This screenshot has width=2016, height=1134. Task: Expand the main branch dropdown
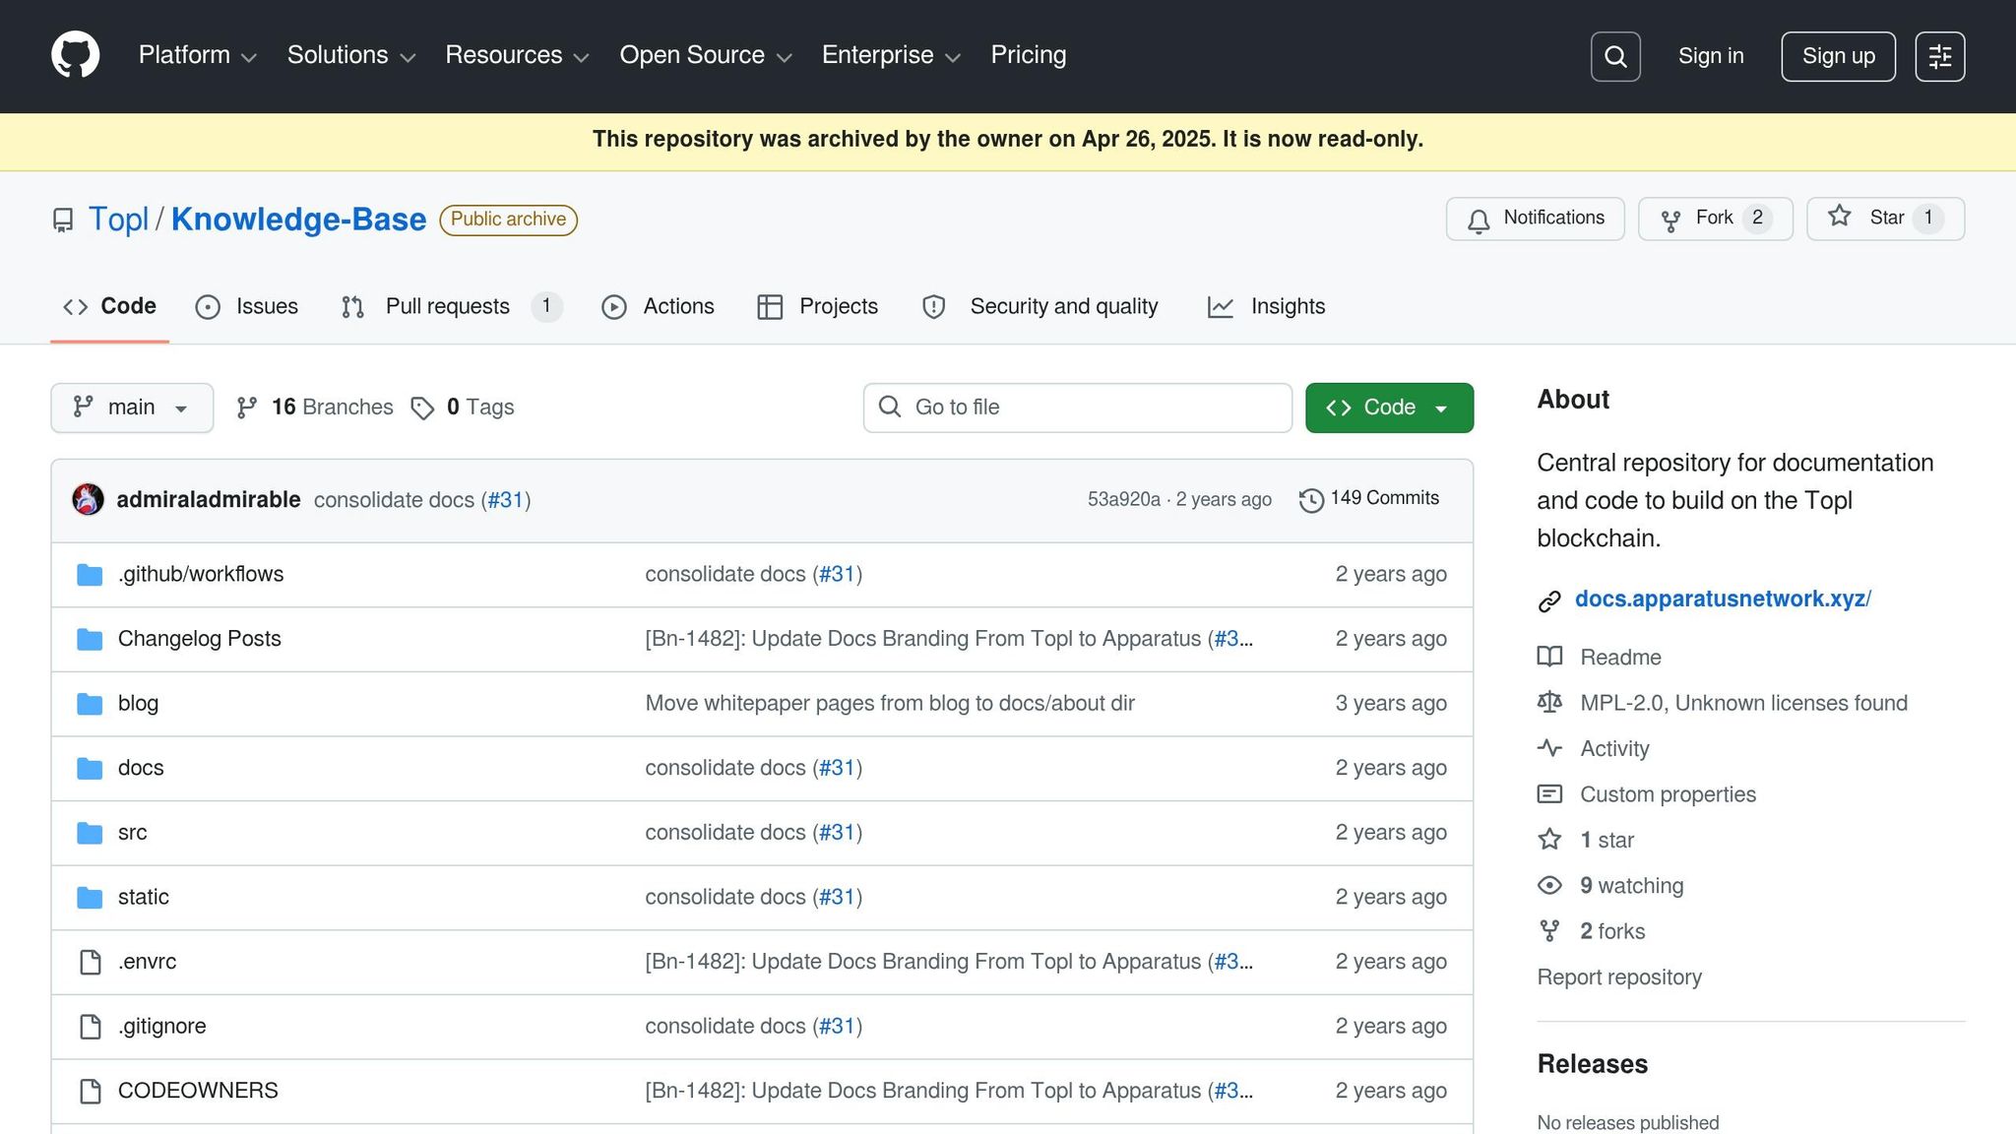132,408
